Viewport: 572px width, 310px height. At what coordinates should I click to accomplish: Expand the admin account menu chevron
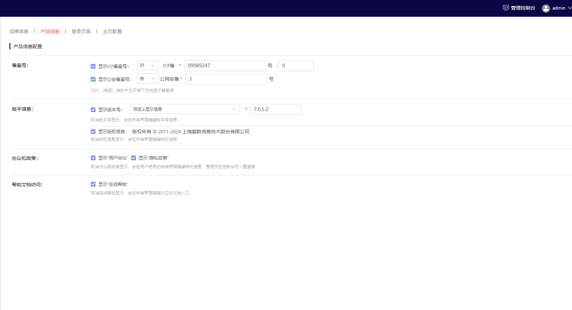[568, 8]
